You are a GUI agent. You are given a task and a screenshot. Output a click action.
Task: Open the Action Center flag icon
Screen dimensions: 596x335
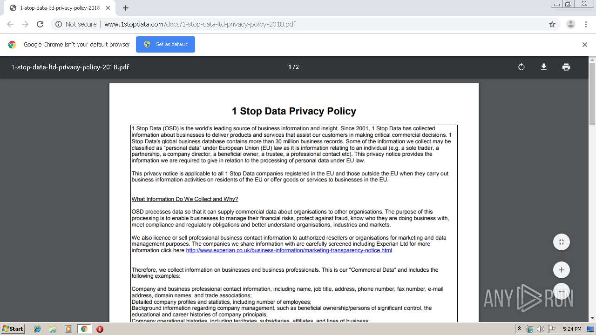coord(552,329)
